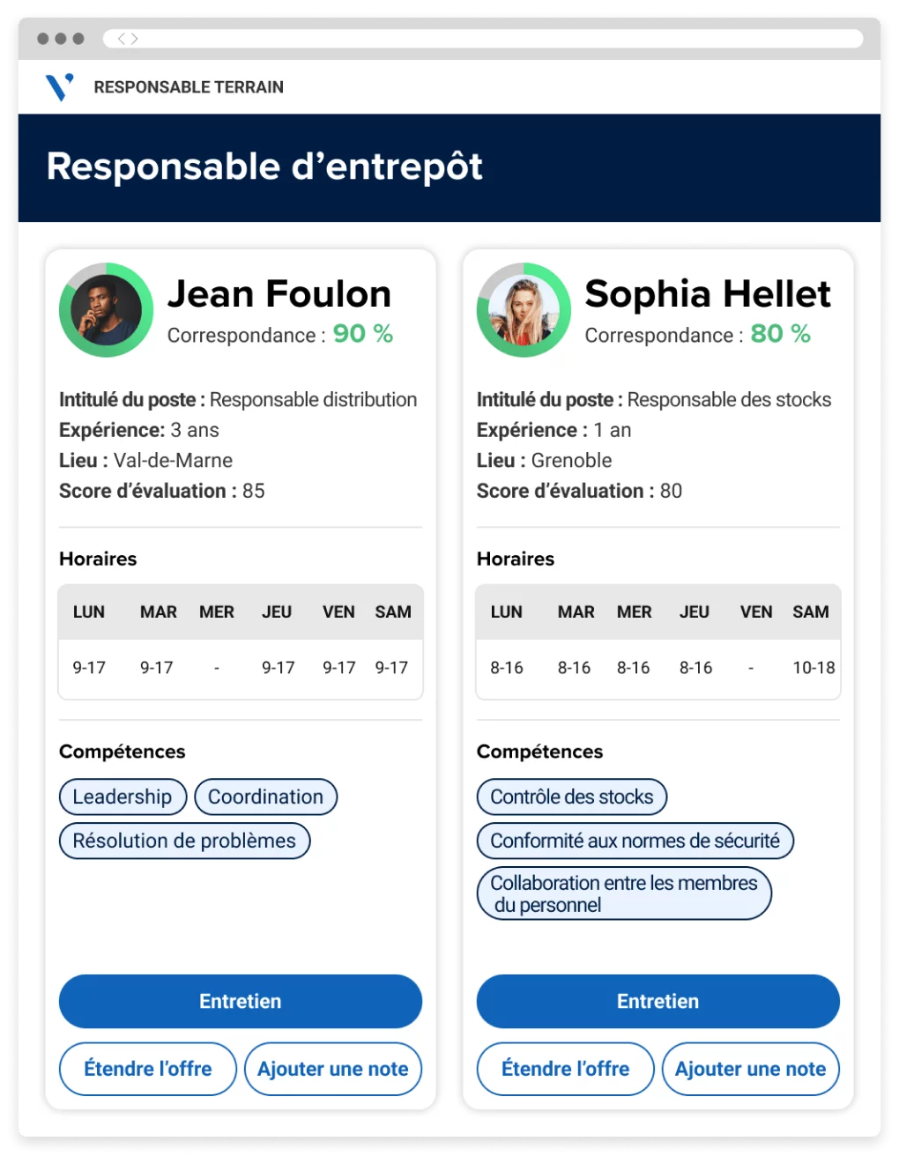Click the browser back arrow

[x=120, y=38]
